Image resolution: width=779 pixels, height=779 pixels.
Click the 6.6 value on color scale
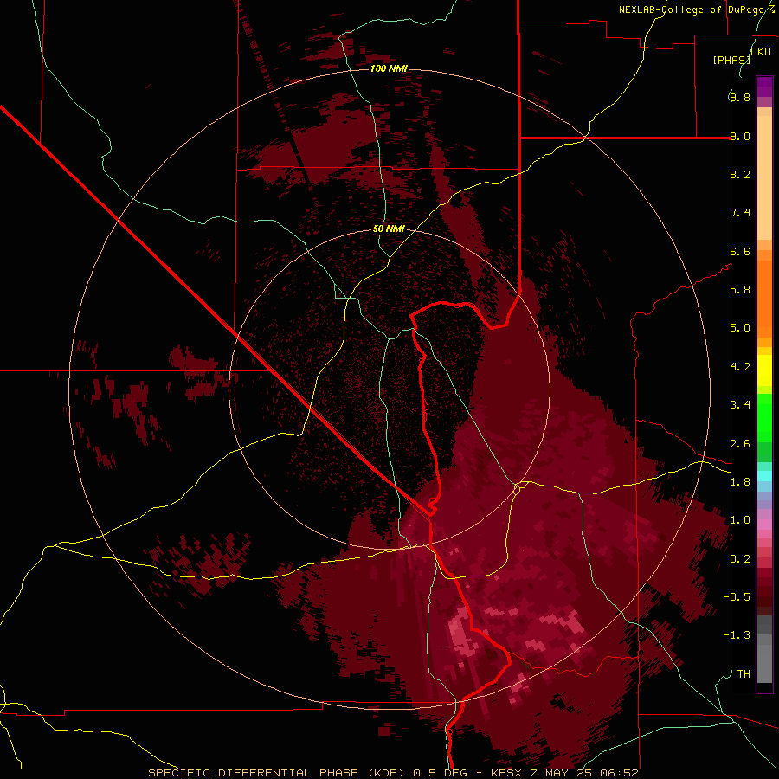point(740,251)
